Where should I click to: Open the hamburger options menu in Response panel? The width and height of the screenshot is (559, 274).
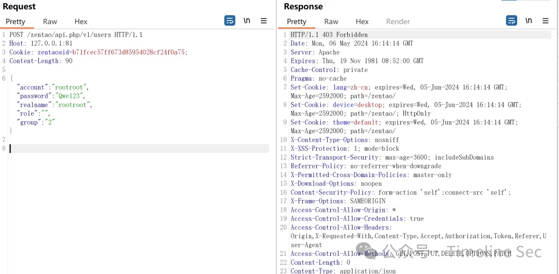coord(546,21)
